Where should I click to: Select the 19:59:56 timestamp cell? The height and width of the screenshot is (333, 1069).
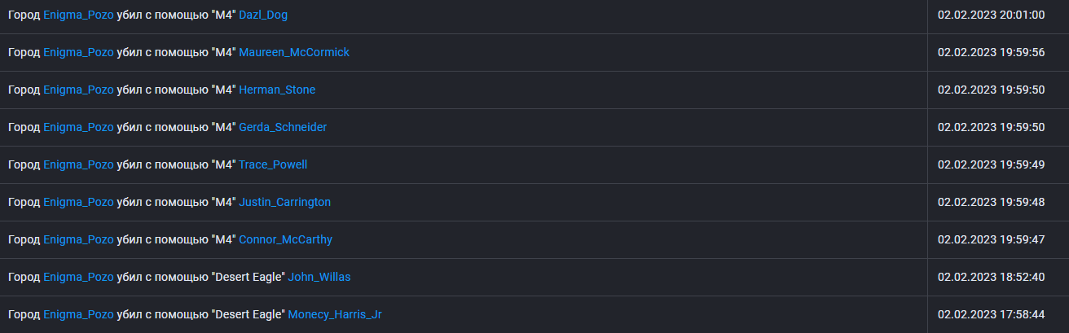point(991,52)
